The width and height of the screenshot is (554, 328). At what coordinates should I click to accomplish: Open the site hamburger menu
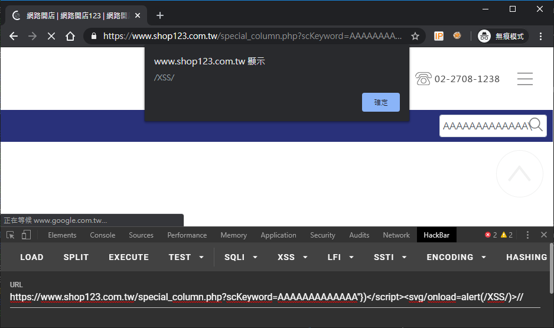coord(525,79)
